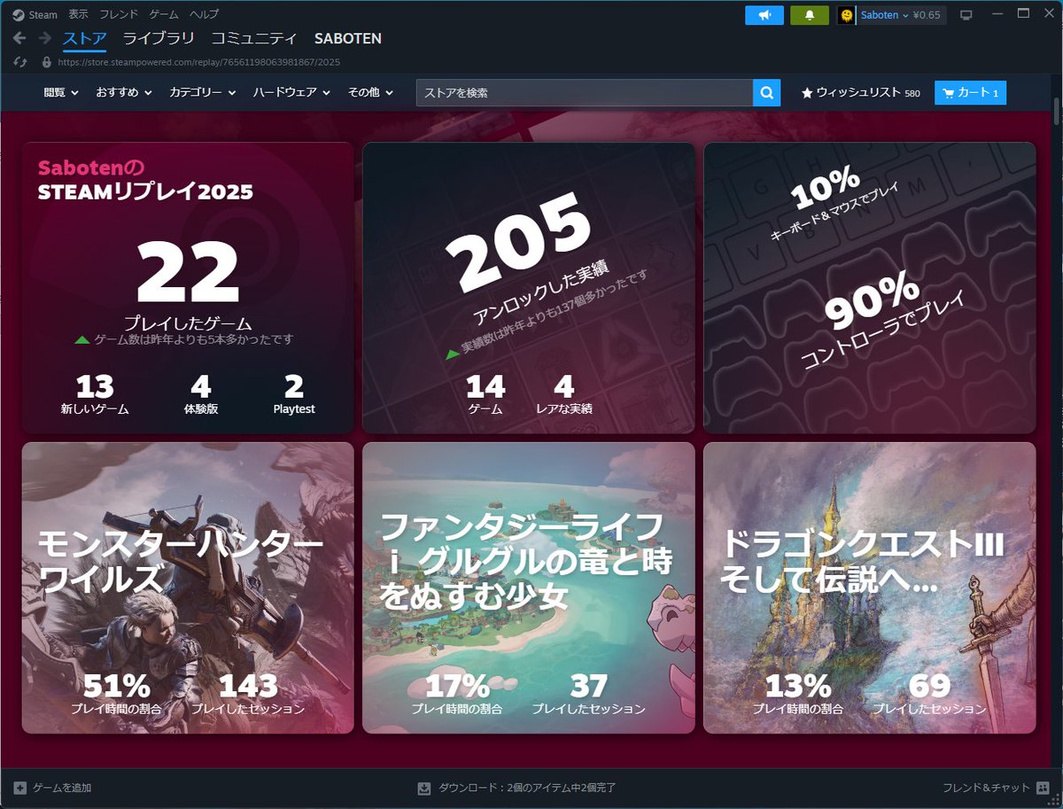Open the ヘルプ menu
Viewport: 1063px width, 809px height.
pyautogui.click(x=204, y=14)
